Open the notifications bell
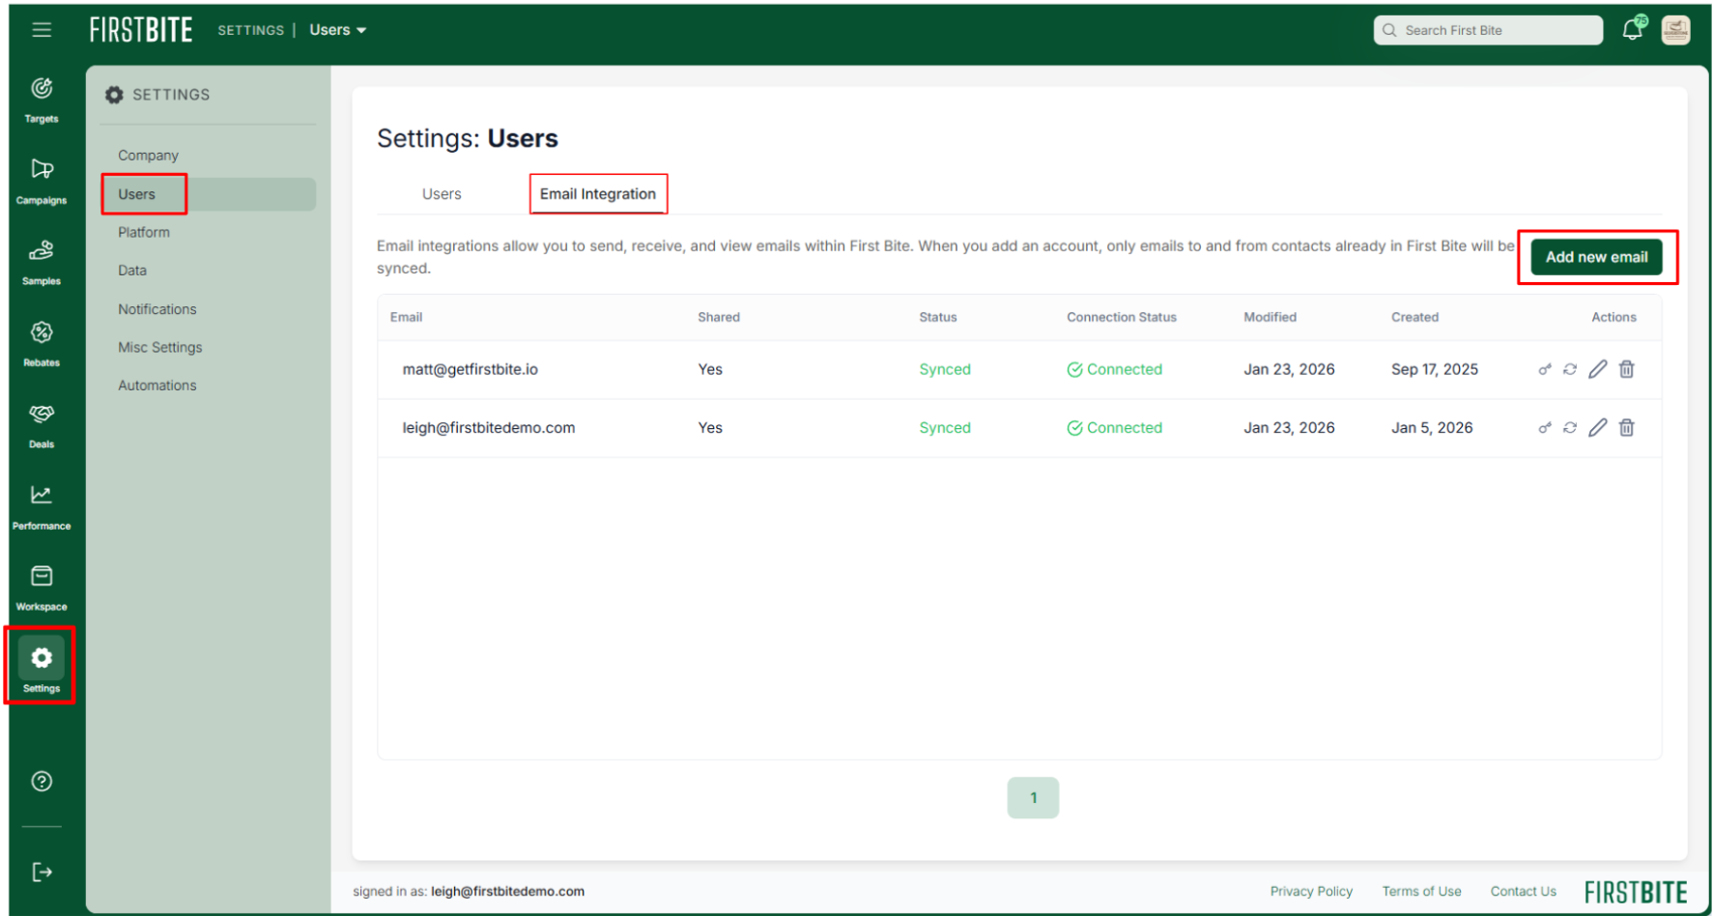 tap(1634, 29)
